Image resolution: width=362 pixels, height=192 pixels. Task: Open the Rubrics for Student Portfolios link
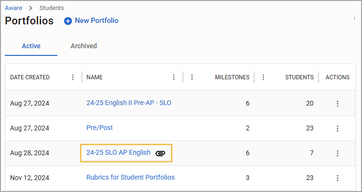pyautogui.click(x=130, y=177)
